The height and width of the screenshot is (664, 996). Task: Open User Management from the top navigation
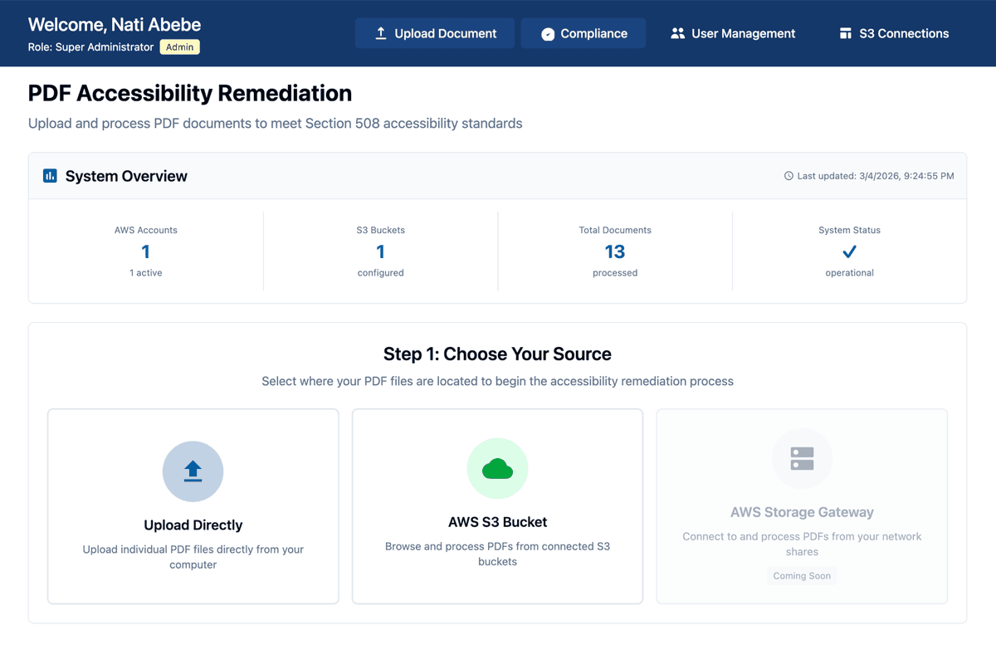point(732,33)
